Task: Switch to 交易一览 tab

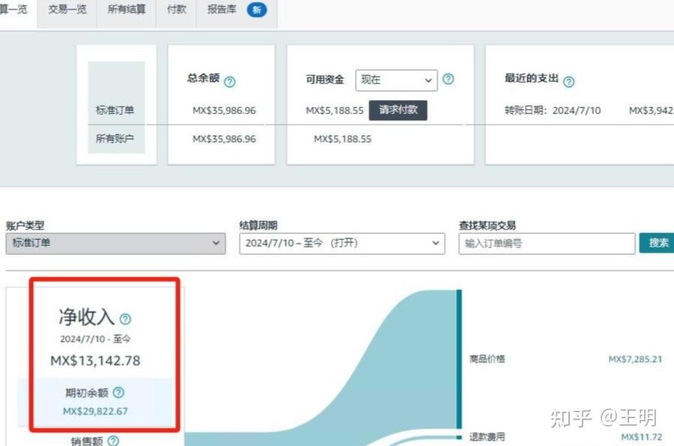Action: [x=67, y=10]
